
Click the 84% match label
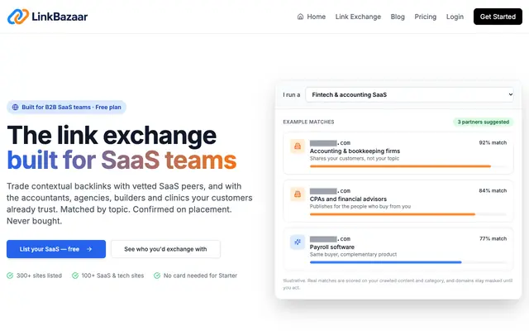pyautogui.click(x=493, y=190)
